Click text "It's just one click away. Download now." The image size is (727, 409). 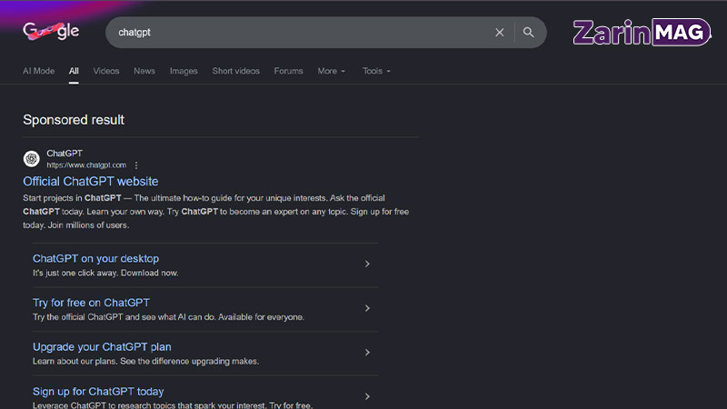[x=105, y=274]
